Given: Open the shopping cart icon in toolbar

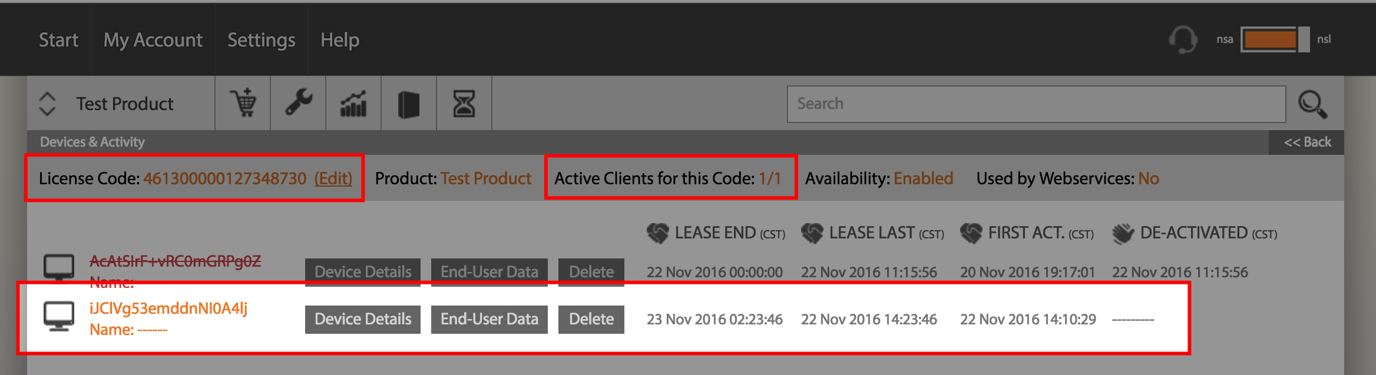Looking at the screenshot, I should tap(243, 103).
